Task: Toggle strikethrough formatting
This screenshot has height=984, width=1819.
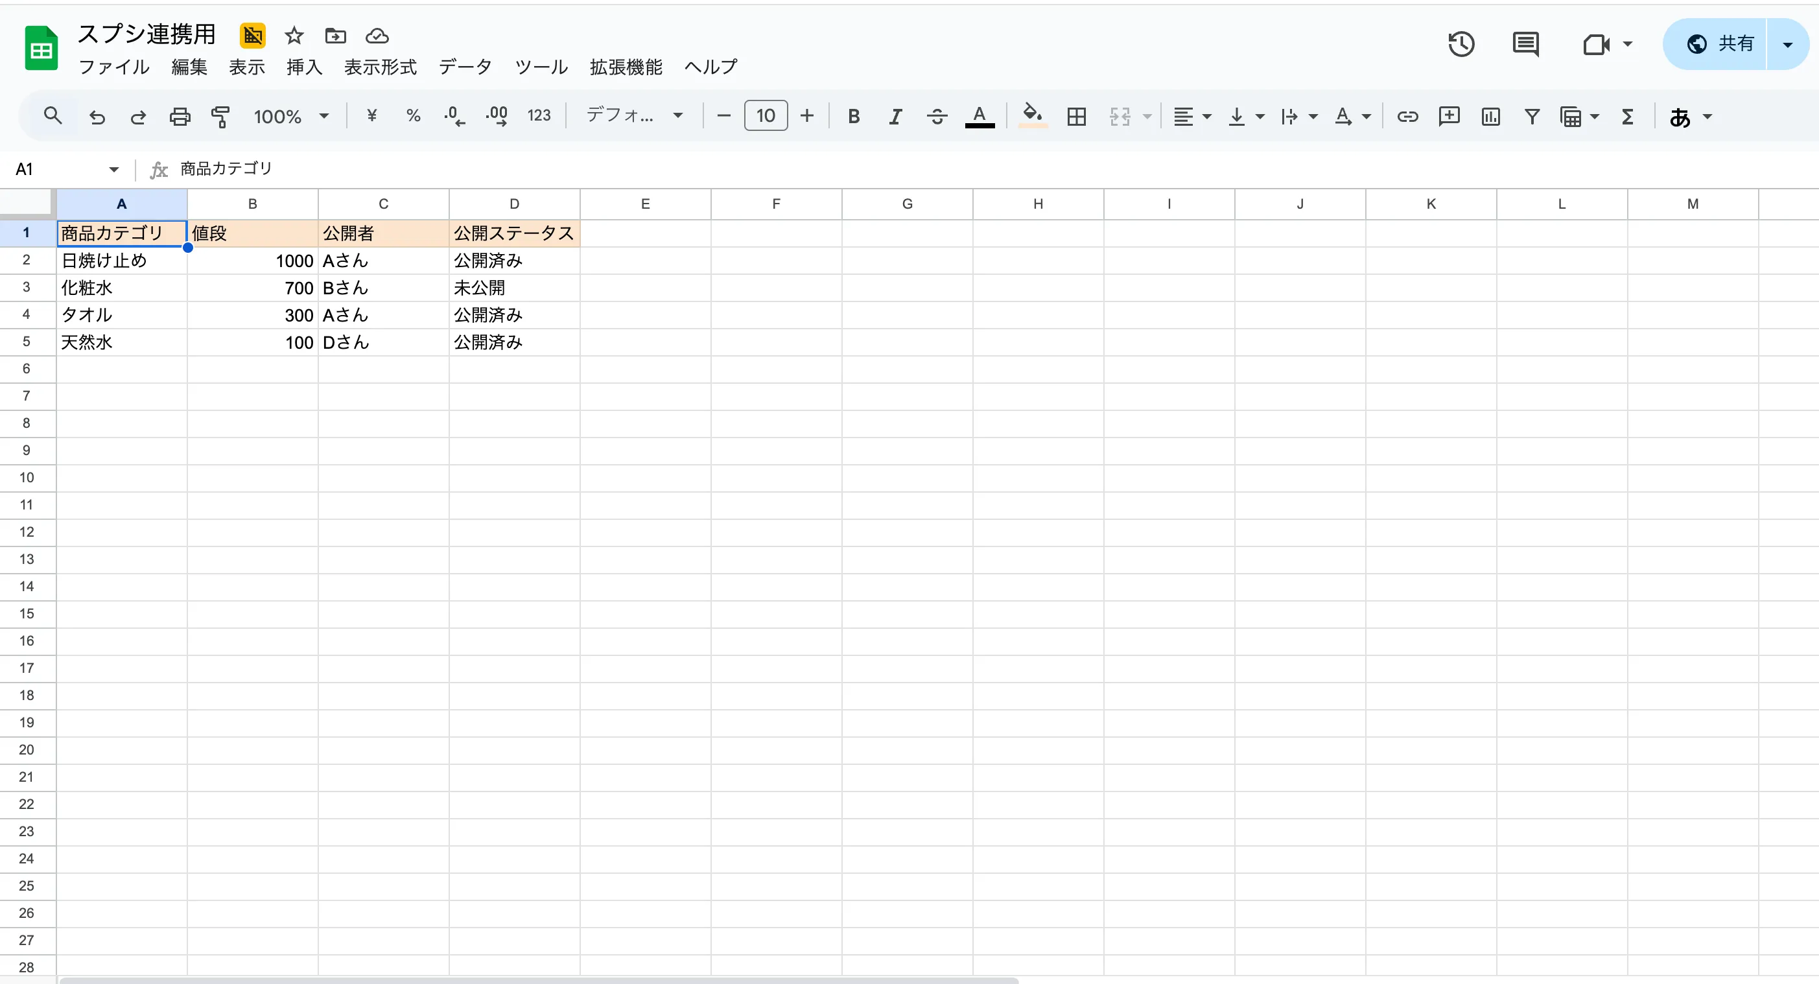Action: (937, 117)
